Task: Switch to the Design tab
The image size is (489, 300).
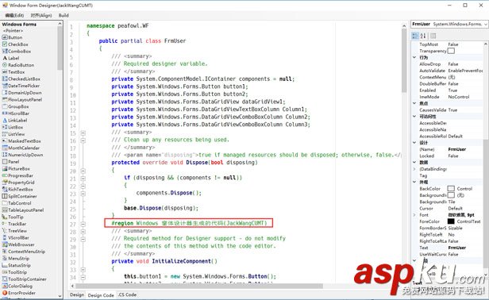Action: (x=77, y=294)
